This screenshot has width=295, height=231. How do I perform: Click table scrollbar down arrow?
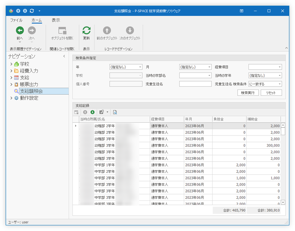click(283, 202)
